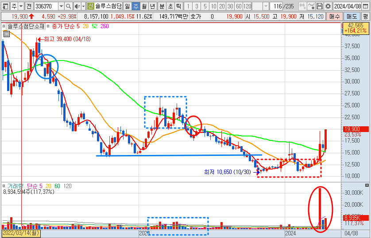
Task: Select the 10 interval button
Action: pyautogui.click(x=213, y=6)
